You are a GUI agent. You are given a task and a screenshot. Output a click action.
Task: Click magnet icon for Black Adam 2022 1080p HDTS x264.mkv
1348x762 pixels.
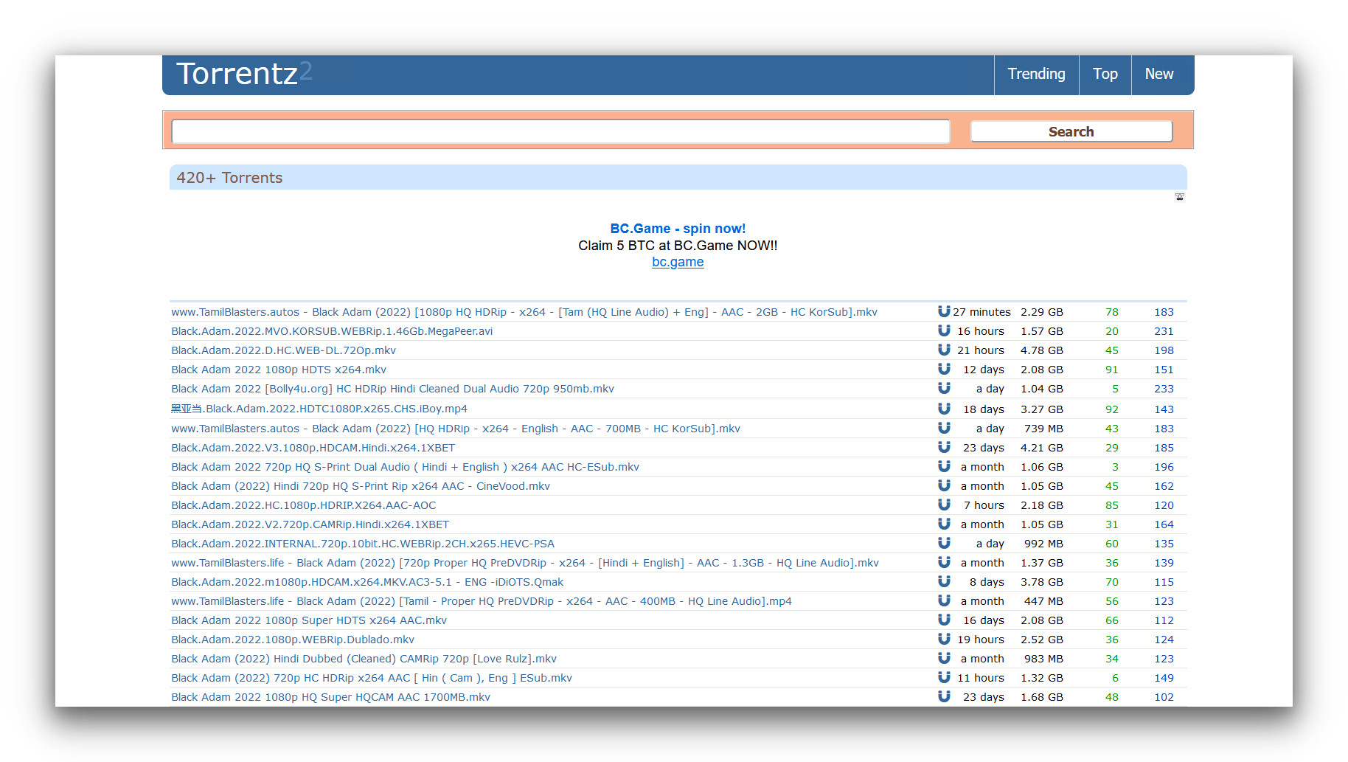click(x=944, y=369)
